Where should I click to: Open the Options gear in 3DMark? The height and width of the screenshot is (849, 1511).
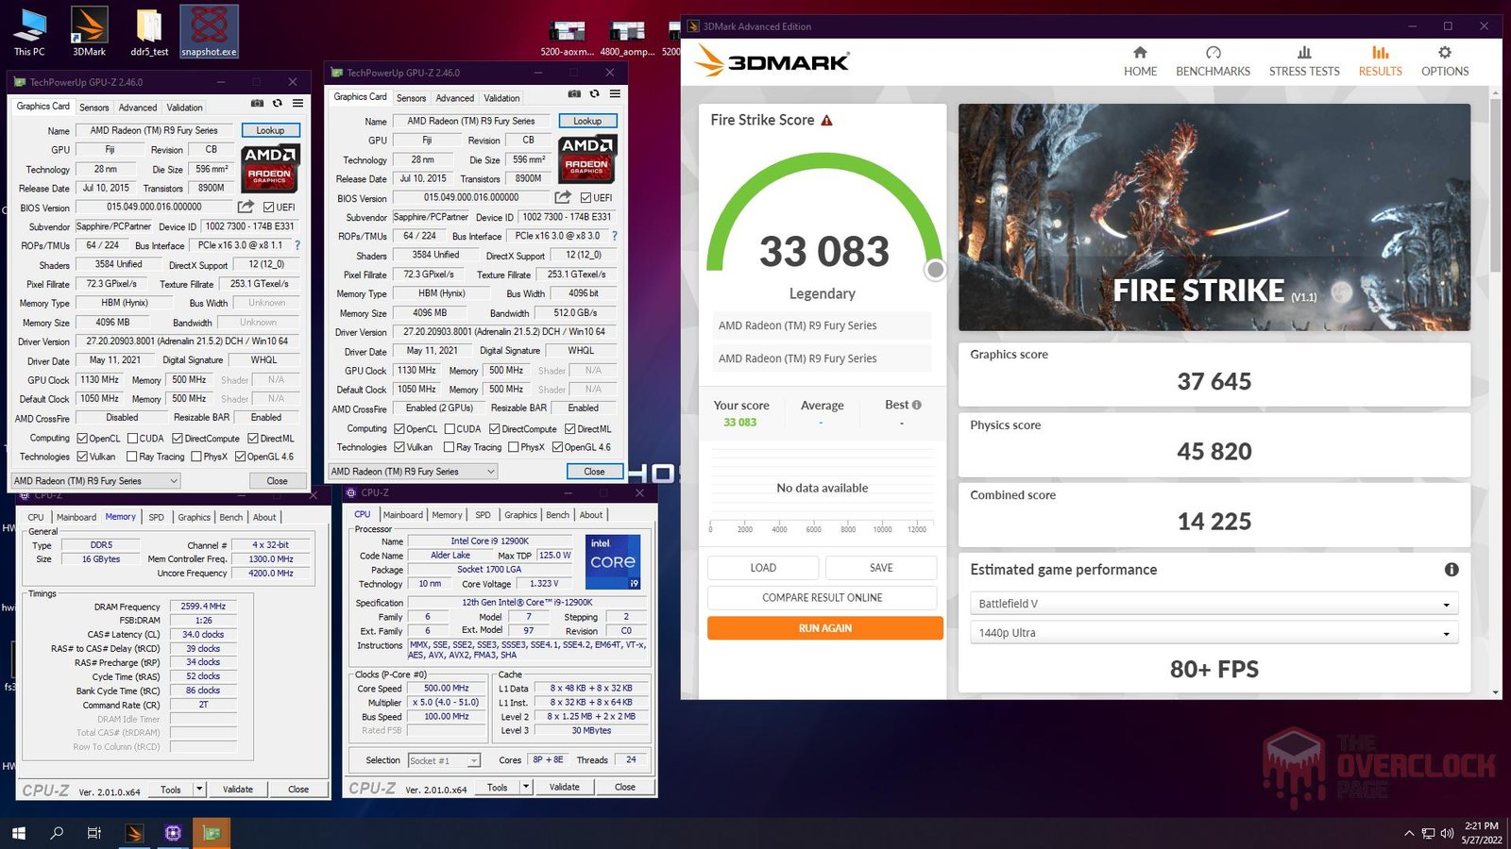(1444, 53)
